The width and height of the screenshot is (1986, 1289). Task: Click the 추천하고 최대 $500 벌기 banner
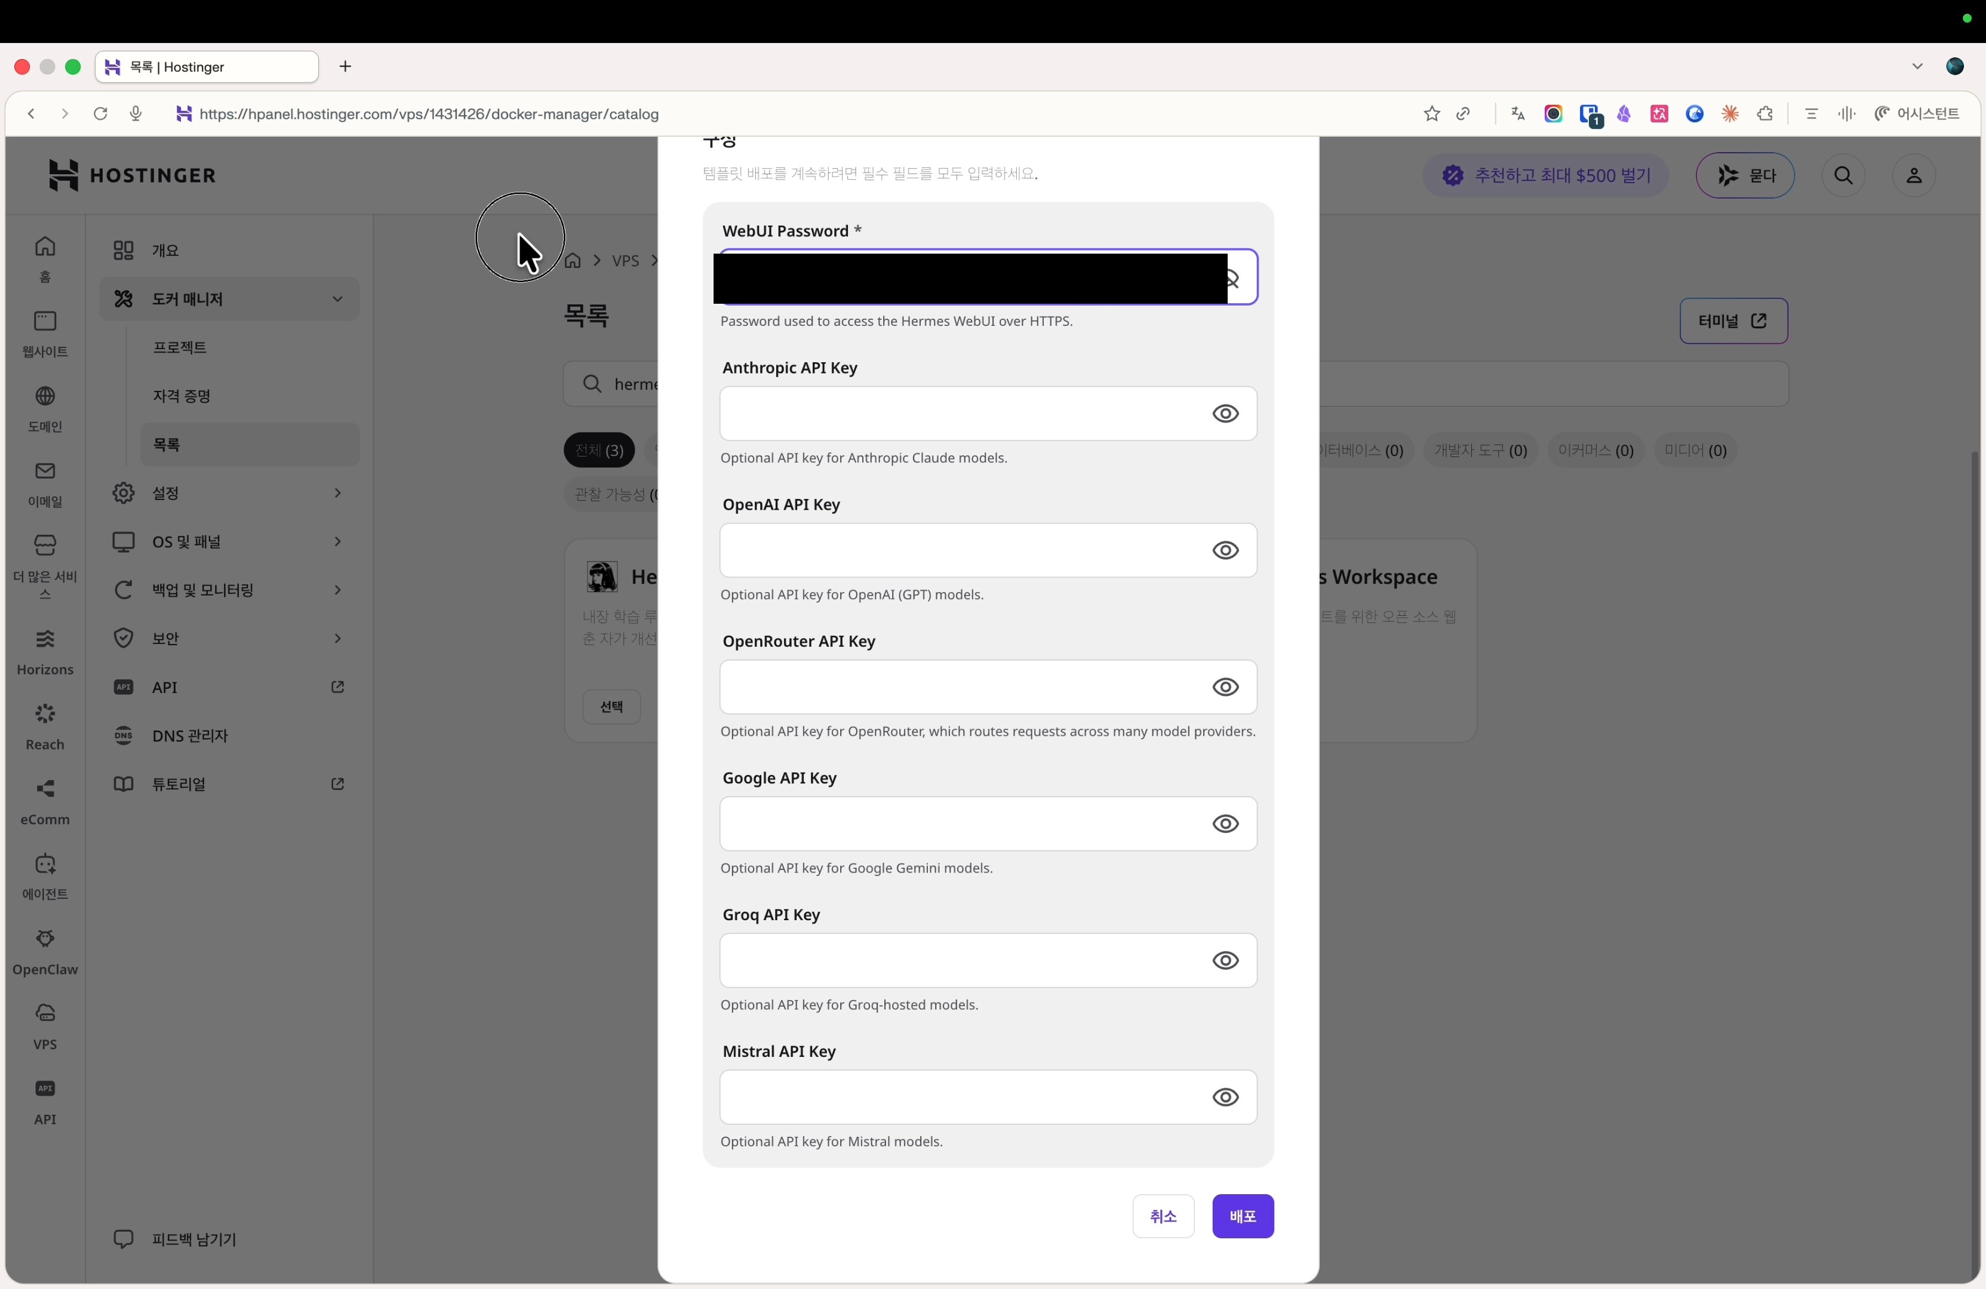pyautogui.click(x=1545, y=175)
